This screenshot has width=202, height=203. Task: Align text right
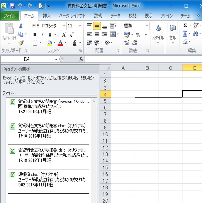point(105,34)
